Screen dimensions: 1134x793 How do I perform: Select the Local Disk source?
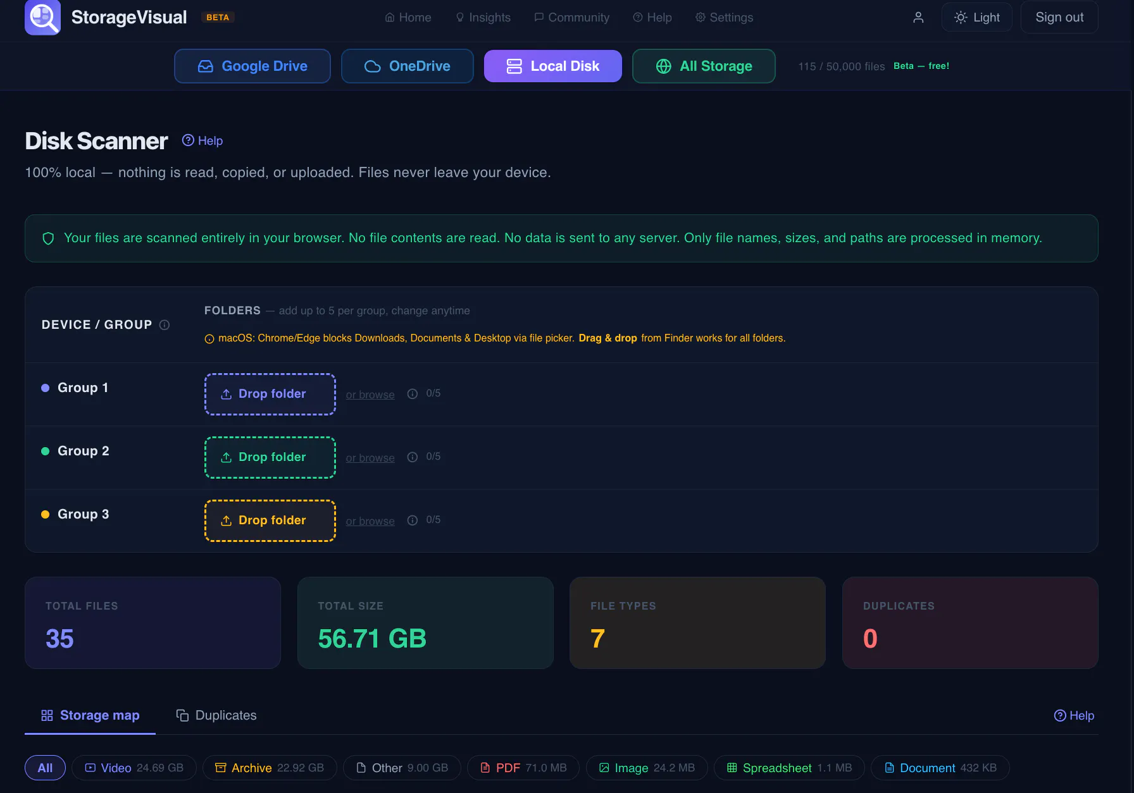(553, 66)
